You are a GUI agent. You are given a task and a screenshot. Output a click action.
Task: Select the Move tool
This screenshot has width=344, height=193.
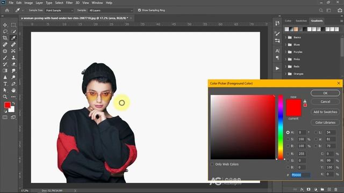[5, 25]
